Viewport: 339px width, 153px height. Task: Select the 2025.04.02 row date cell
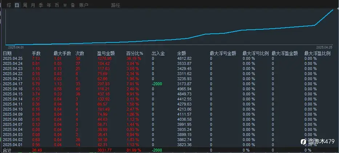(x=13, y=140)
